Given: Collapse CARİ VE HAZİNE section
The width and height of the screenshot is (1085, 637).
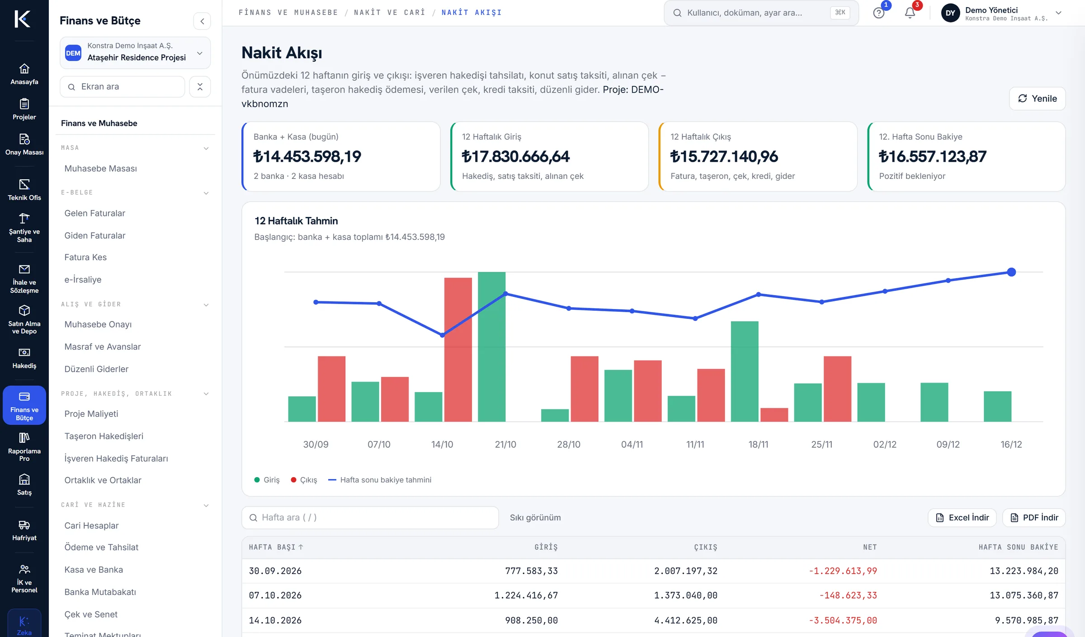Looking at the screenshot, I should coord(206,505).
